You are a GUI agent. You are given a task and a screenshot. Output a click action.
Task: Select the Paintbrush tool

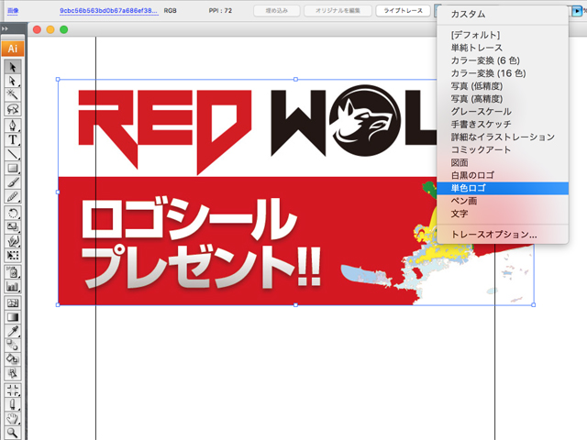click(x=13, y=182)
